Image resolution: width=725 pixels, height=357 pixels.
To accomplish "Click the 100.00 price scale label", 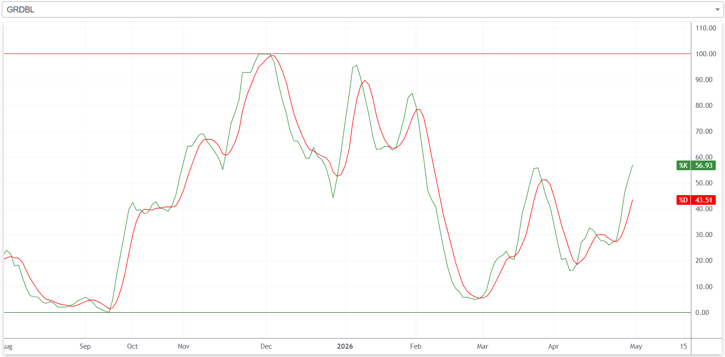I will (x=706, y=54).
